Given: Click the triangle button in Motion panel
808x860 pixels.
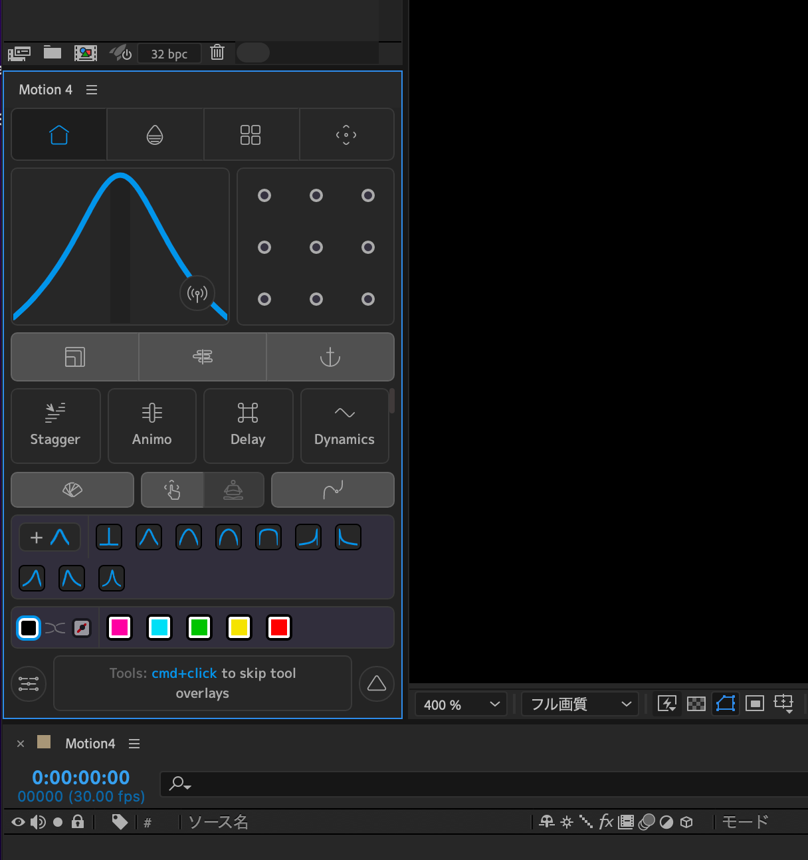Looking at the screenshot, I should point(376,683).
